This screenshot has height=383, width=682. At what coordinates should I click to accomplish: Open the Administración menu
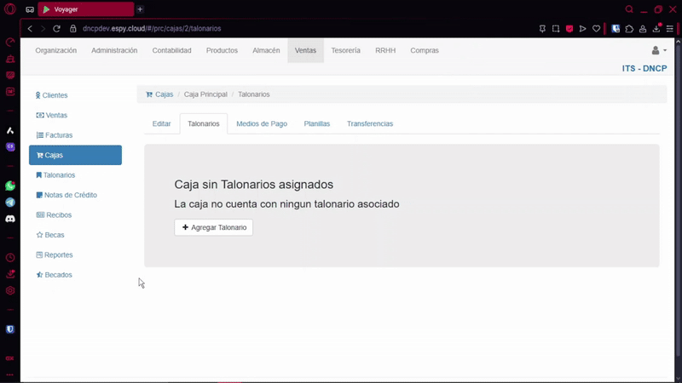[x=114, y=50]
